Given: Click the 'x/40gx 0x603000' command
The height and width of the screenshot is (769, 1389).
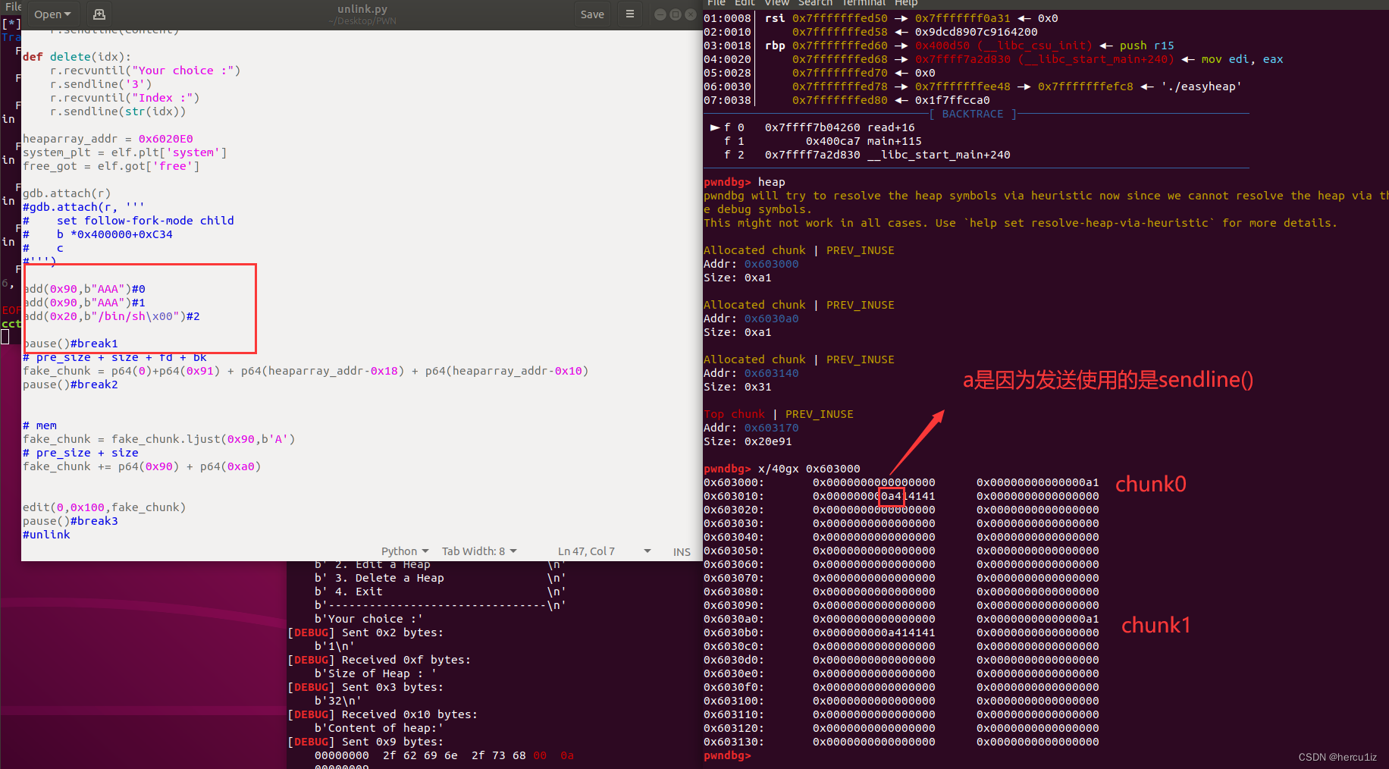Looking at the screenshot, I should pos(809,469).
